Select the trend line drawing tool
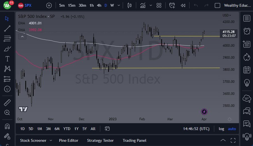Image resolution: width=253 pixels, height=146 pixels. [7, 29]
